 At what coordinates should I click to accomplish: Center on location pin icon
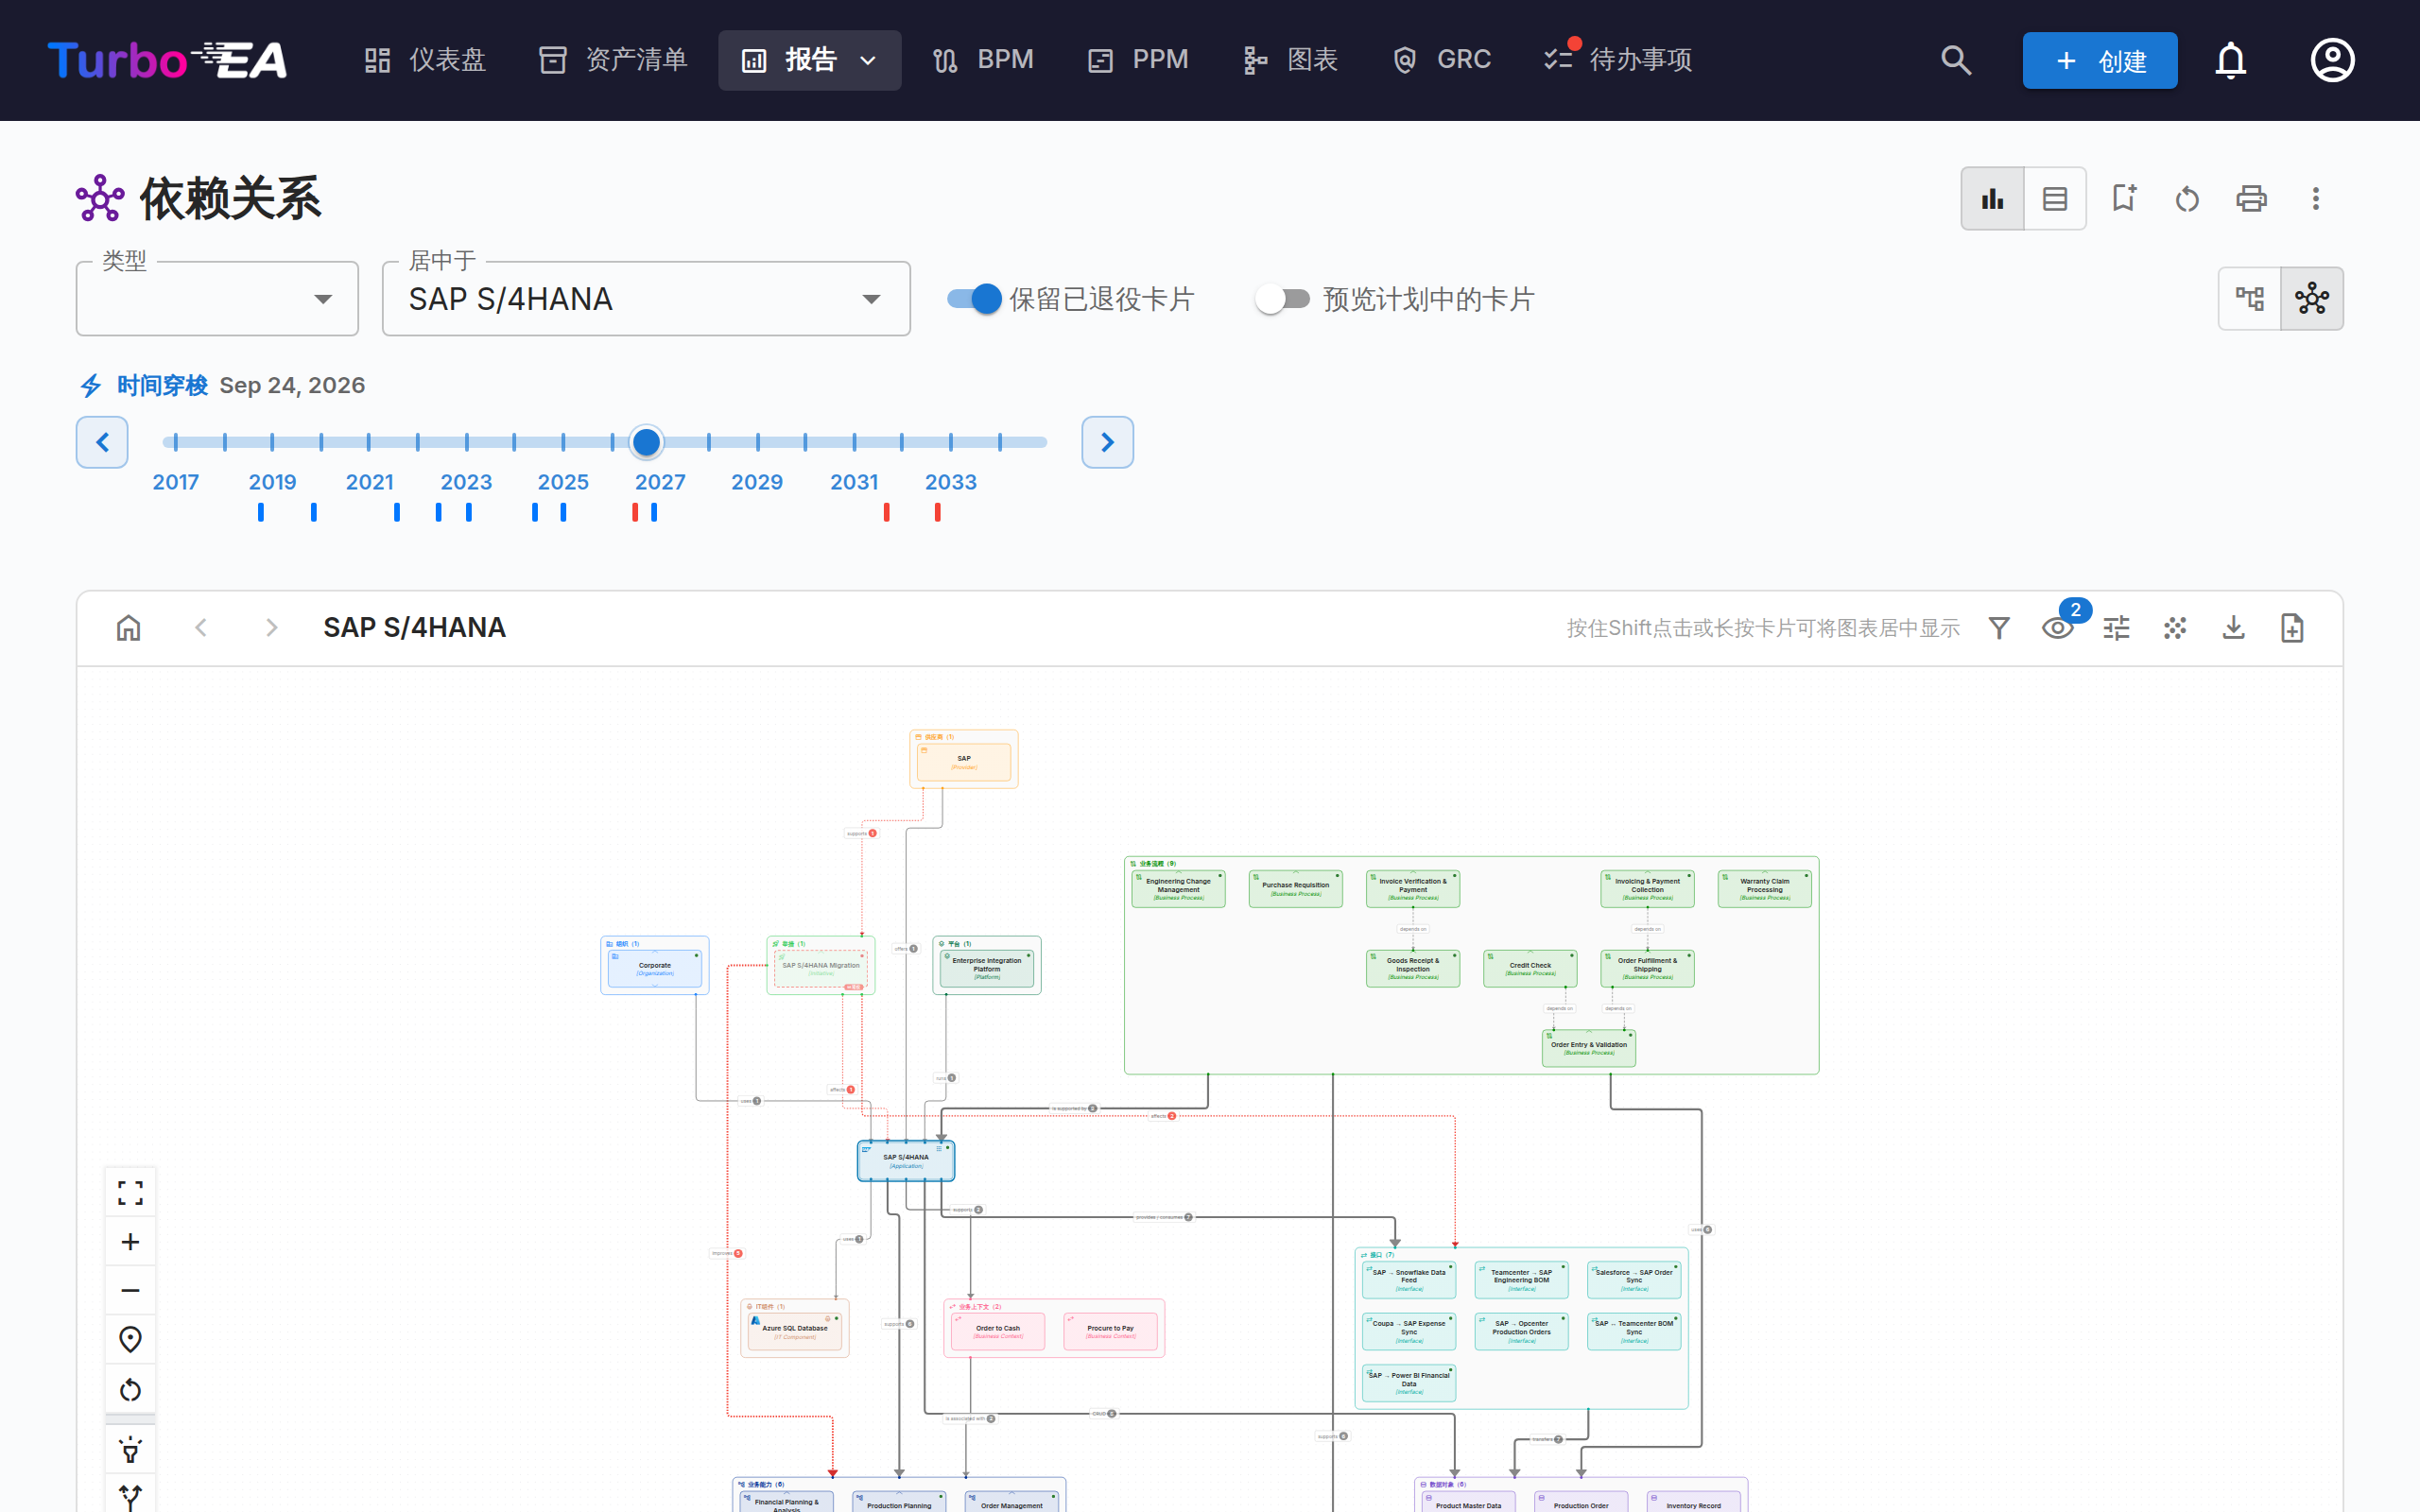(130, 1339)
